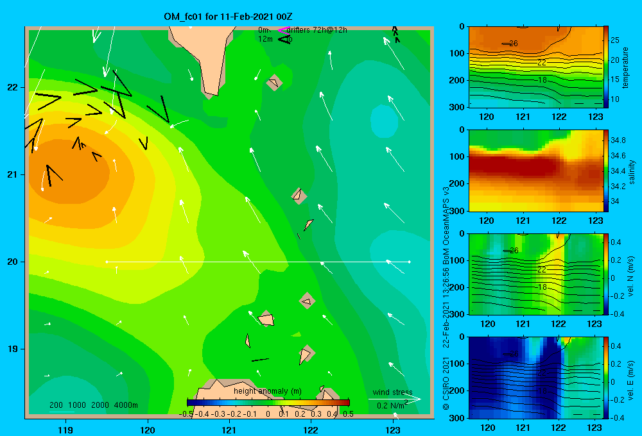Viewport: 642px width, 436px height.
Task: Open the temperature section panel
Action: click(536, 67)
